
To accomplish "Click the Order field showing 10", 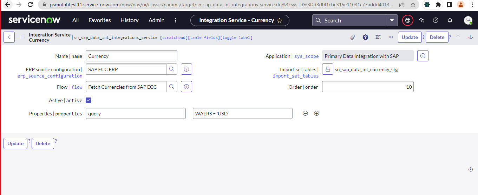I will [x=368, y=87].
